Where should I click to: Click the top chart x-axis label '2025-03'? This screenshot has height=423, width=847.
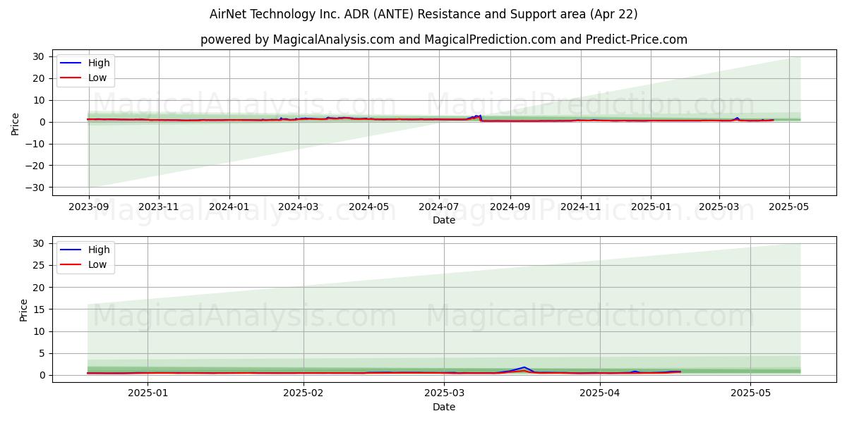point(719,208)
